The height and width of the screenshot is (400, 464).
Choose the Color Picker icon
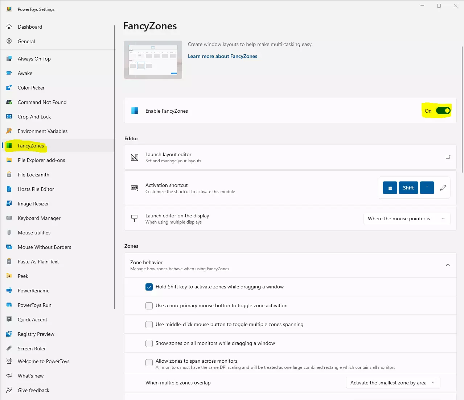coord(9,88)
